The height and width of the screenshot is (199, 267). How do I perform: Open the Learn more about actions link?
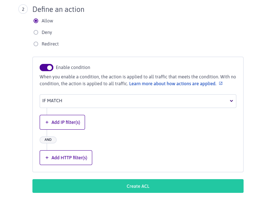click(x=173, y=83)
